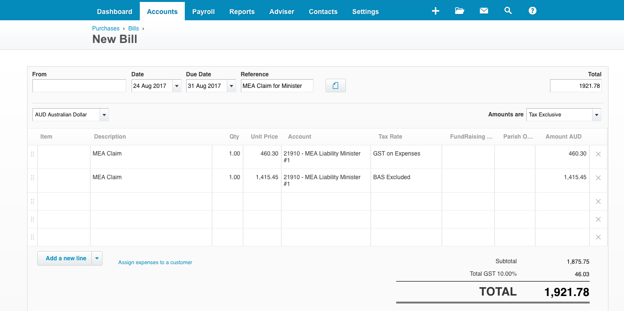Image resolution: width=624 pixels, height=311 pixels.
Task: Open the Due Date picker dropdown arrow
Action: pyautogui.click(x=231, y=86)
